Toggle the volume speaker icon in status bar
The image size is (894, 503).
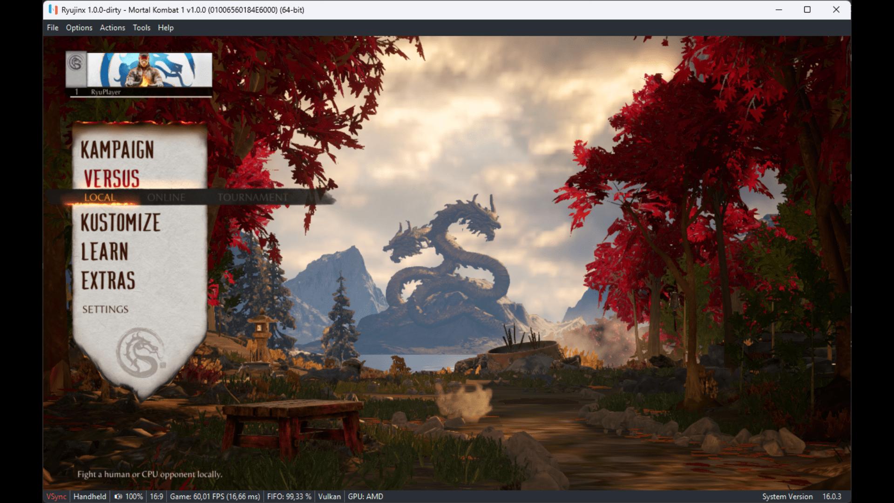click(x=118, y=496)
